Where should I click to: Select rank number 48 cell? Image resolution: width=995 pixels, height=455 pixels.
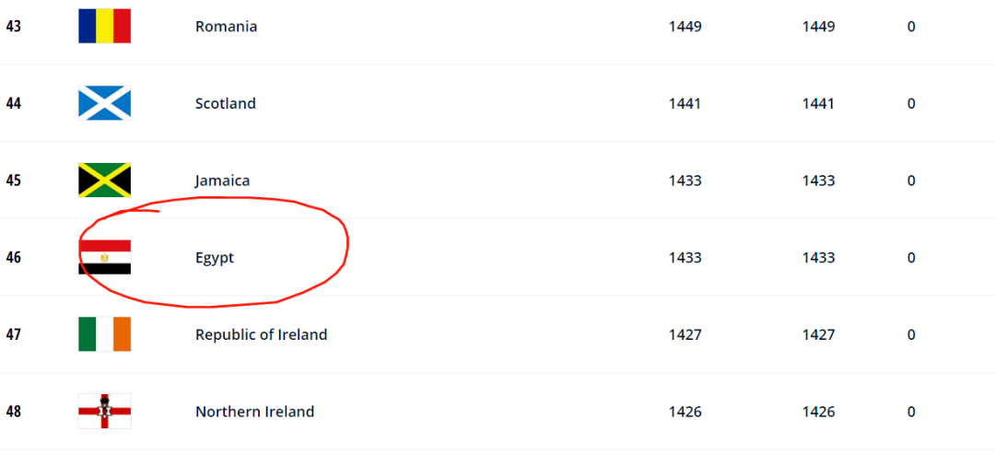(13, 412)
